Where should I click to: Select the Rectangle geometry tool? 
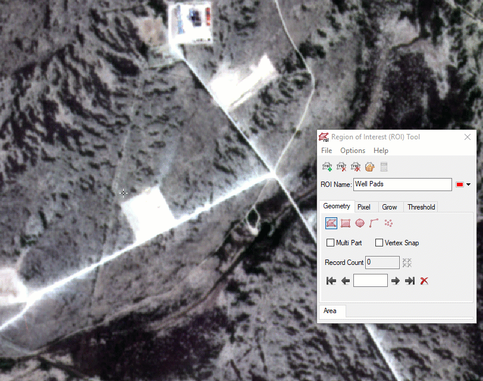(x=346, y=223)
